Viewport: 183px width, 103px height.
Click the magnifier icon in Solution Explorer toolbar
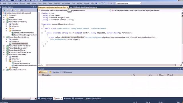pyautogui.click(x=22, y=10)
